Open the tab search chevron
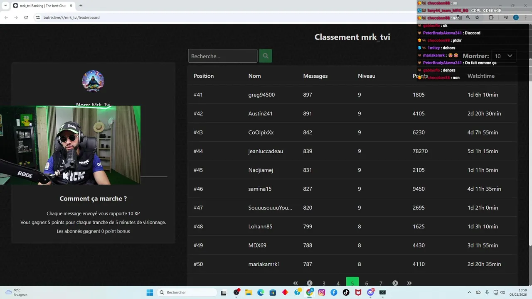This screenshot has width=532, height=299. point(5,5)
